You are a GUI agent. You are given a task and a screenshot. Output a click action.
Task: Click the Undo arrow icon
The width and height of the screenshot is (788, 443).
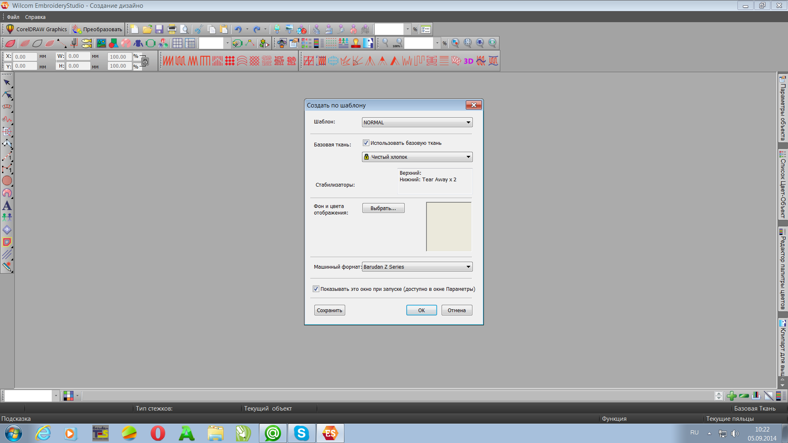click(x=238, y=29)
